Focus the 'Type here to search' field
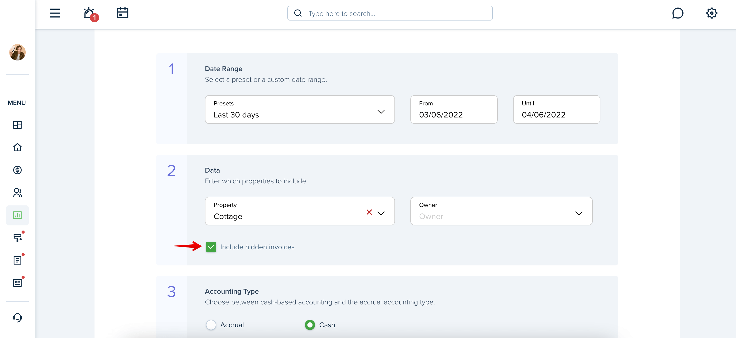This screenshot has height=338, width=736. pyautogui.click(x=390, y=13)
